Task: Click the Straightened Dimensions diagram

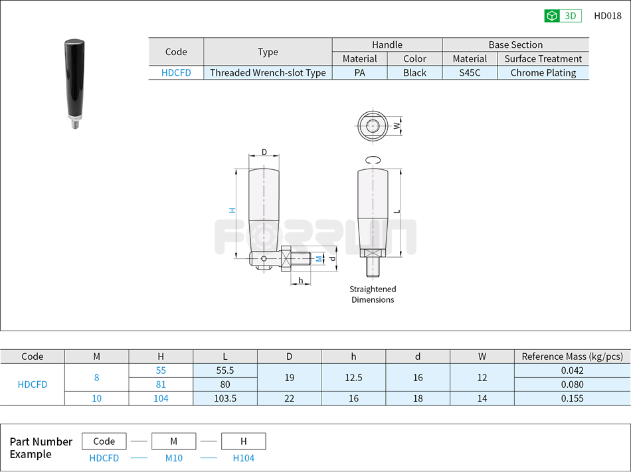Action: (373, 226)
